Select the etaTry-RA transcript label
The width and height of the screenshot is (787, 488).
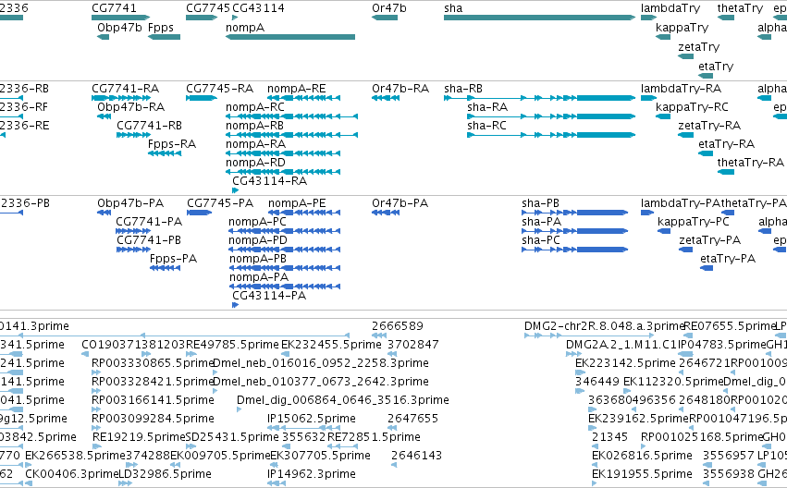(726, 144)
